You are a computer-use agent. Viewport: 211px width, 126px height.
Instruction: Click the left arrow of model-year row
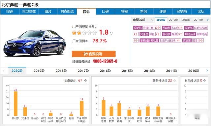4,70
